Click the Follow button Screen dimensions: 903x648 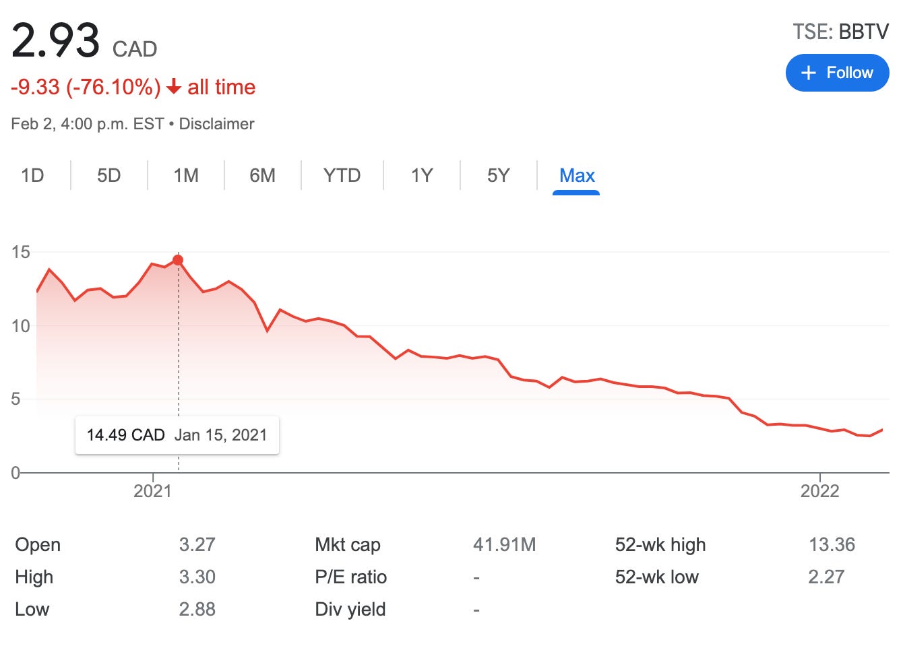pyautogui.click(x=837, y=73)
